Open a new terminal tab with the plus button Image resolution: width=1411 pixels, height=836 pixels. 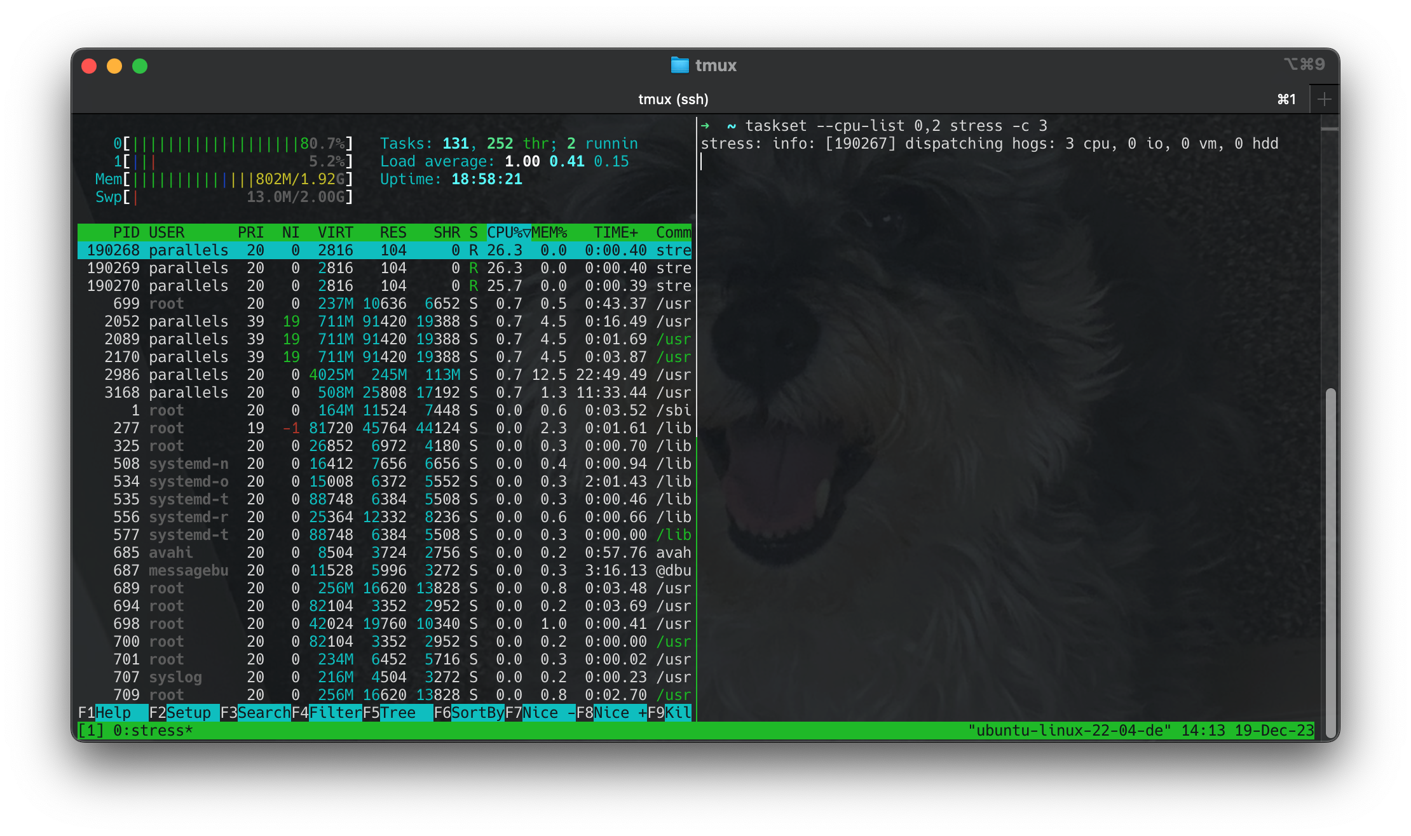coord(1324,98)
